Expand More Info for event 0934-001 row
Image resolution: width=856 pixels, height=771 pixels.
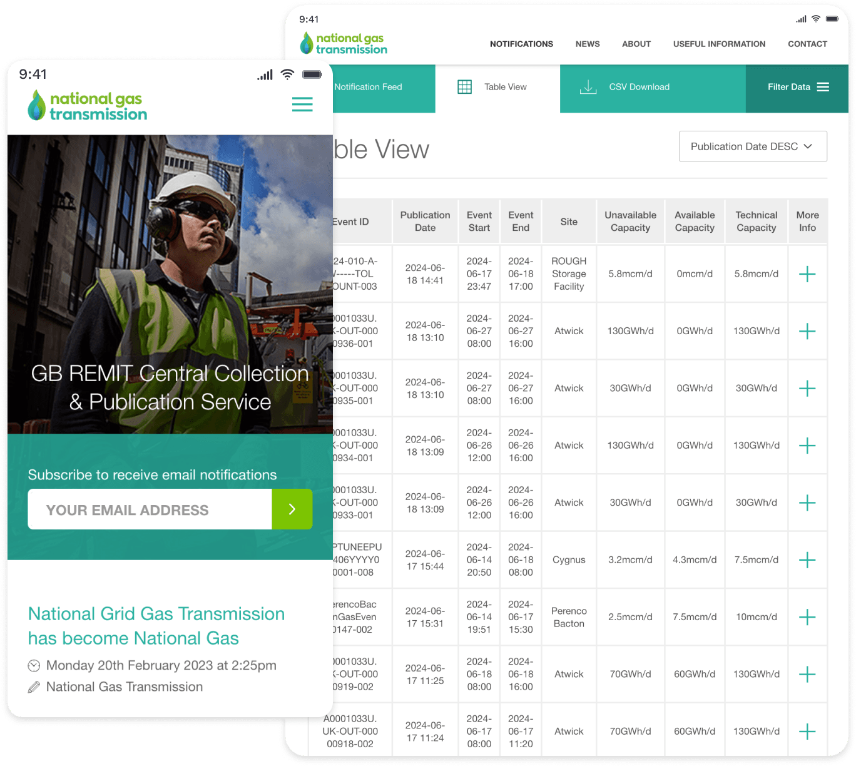[807, 446]
